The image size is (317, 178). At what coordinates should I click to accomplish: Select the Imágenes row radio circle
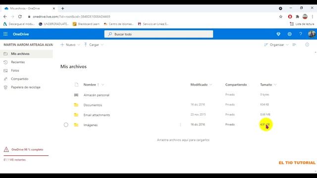click(66, 125)
